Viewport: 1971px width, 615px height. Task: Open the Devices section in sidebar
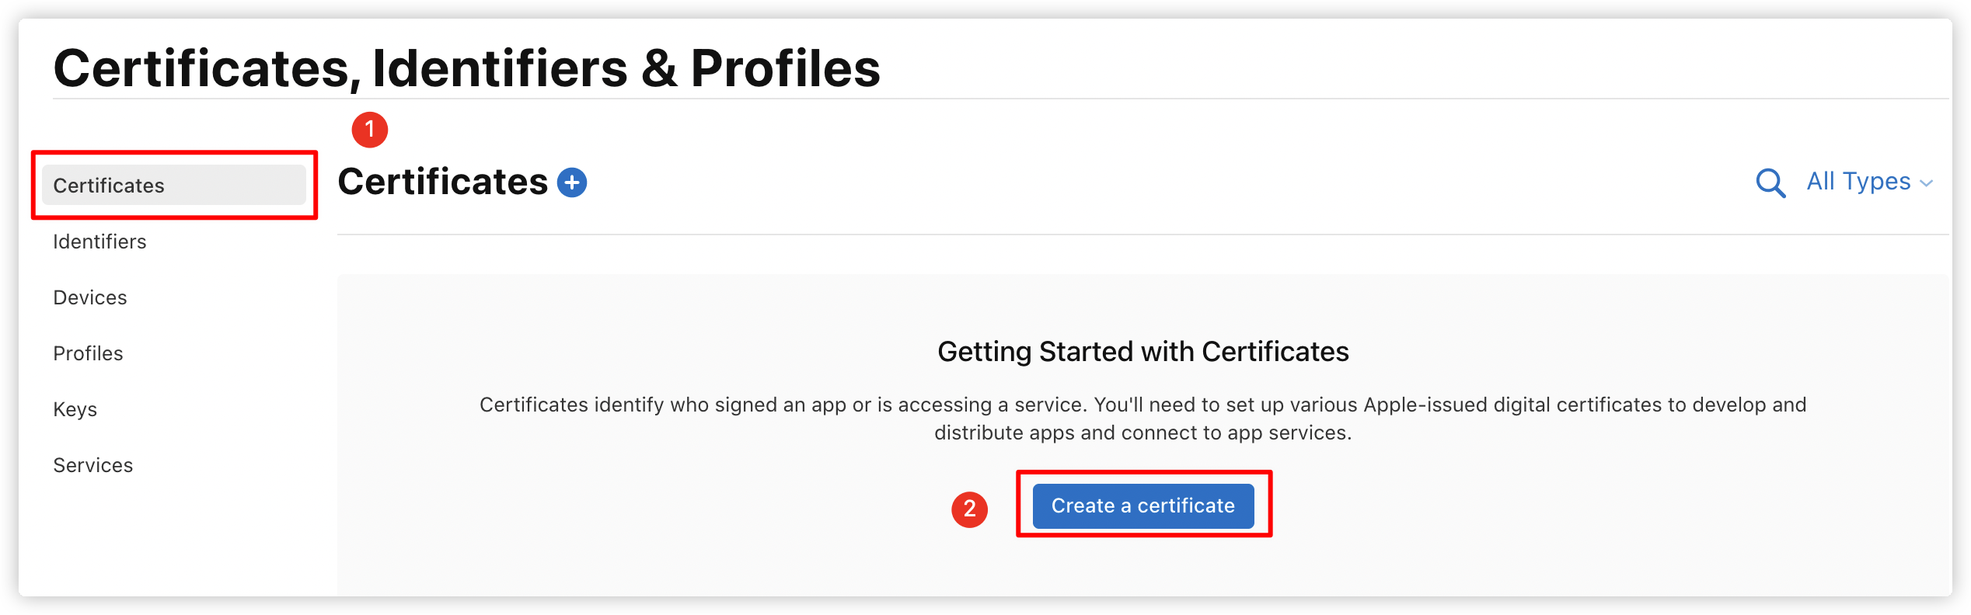[x=90, y=297]
